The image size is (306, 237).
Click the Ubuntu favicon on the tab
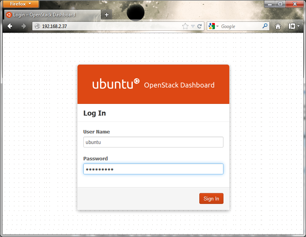pyautogui.click(x=9, y=15)
